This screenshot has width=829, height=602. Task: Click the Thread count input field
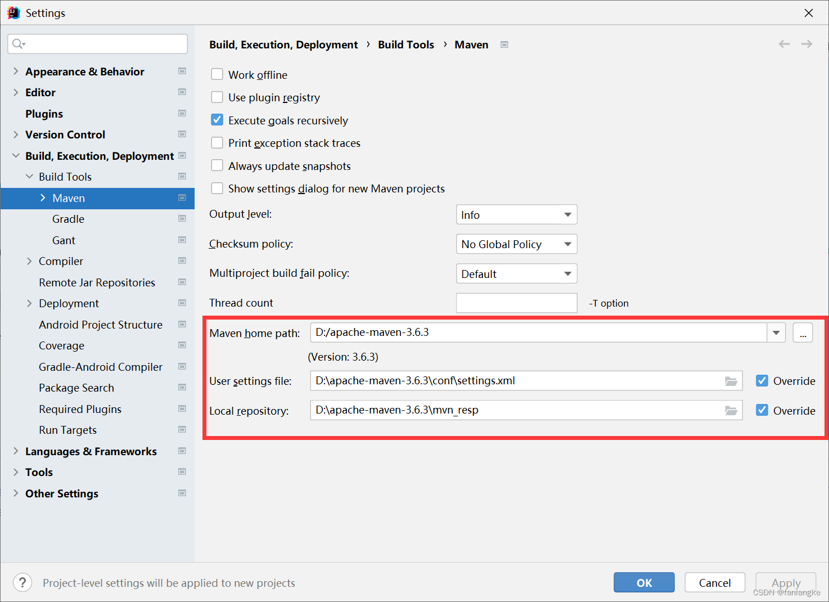tap(516, 303)
